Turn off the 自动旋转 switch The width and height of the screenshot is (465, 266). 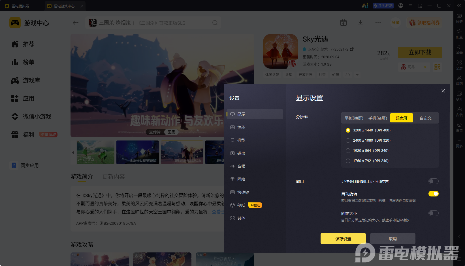tap(433, 194)
